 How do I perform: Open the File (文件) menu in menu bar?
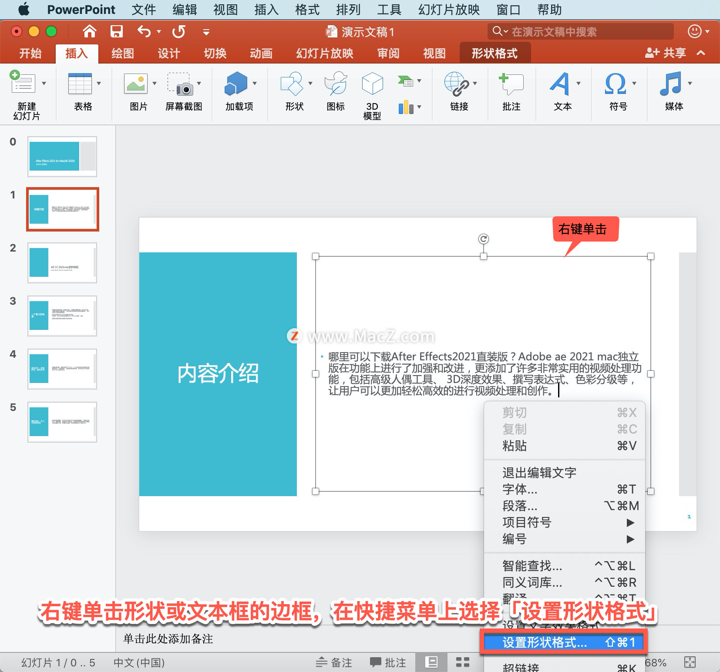pyautogui.click(x=144, y=10)
